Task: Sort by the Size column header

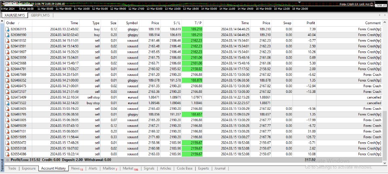Action: click(x=110, y=23)
